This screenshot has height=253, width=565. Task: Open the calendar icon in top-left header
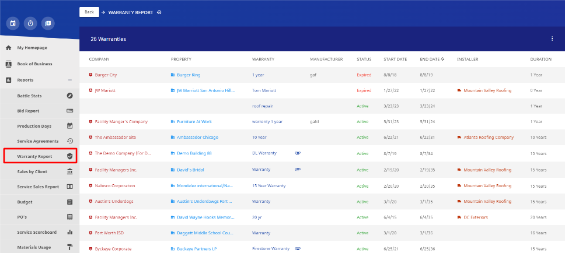coord(13,23)
